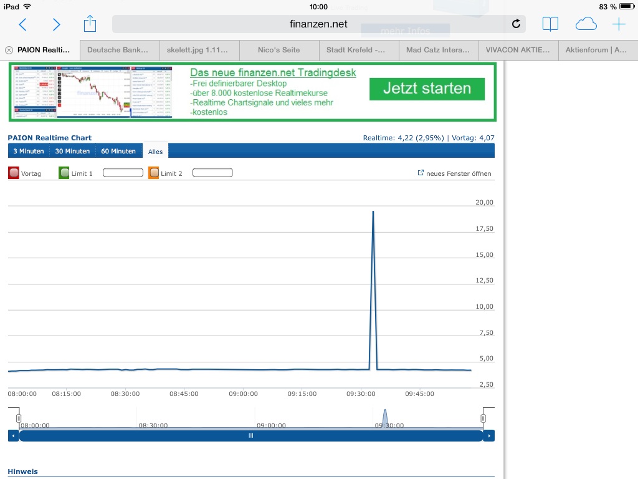Click the Hinweis heading

tap(23, 472)
